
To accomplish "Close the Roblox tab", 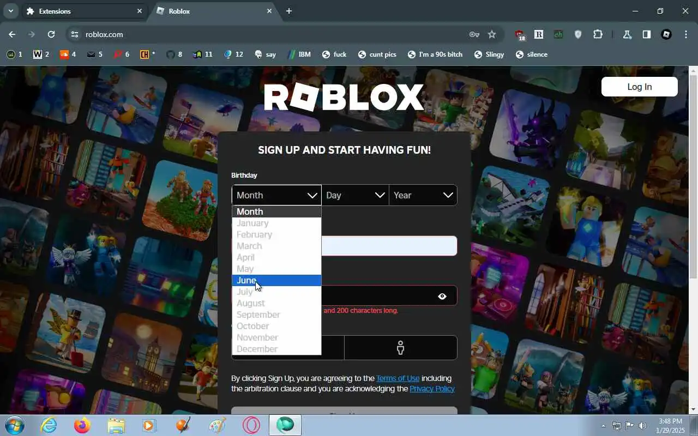I will [269, 11].
